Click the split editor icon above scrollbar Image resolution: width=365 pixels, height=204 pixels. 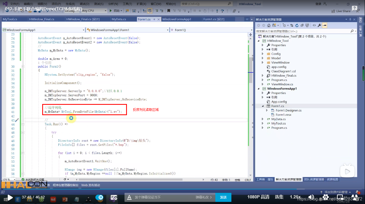[x=250, y=35]
